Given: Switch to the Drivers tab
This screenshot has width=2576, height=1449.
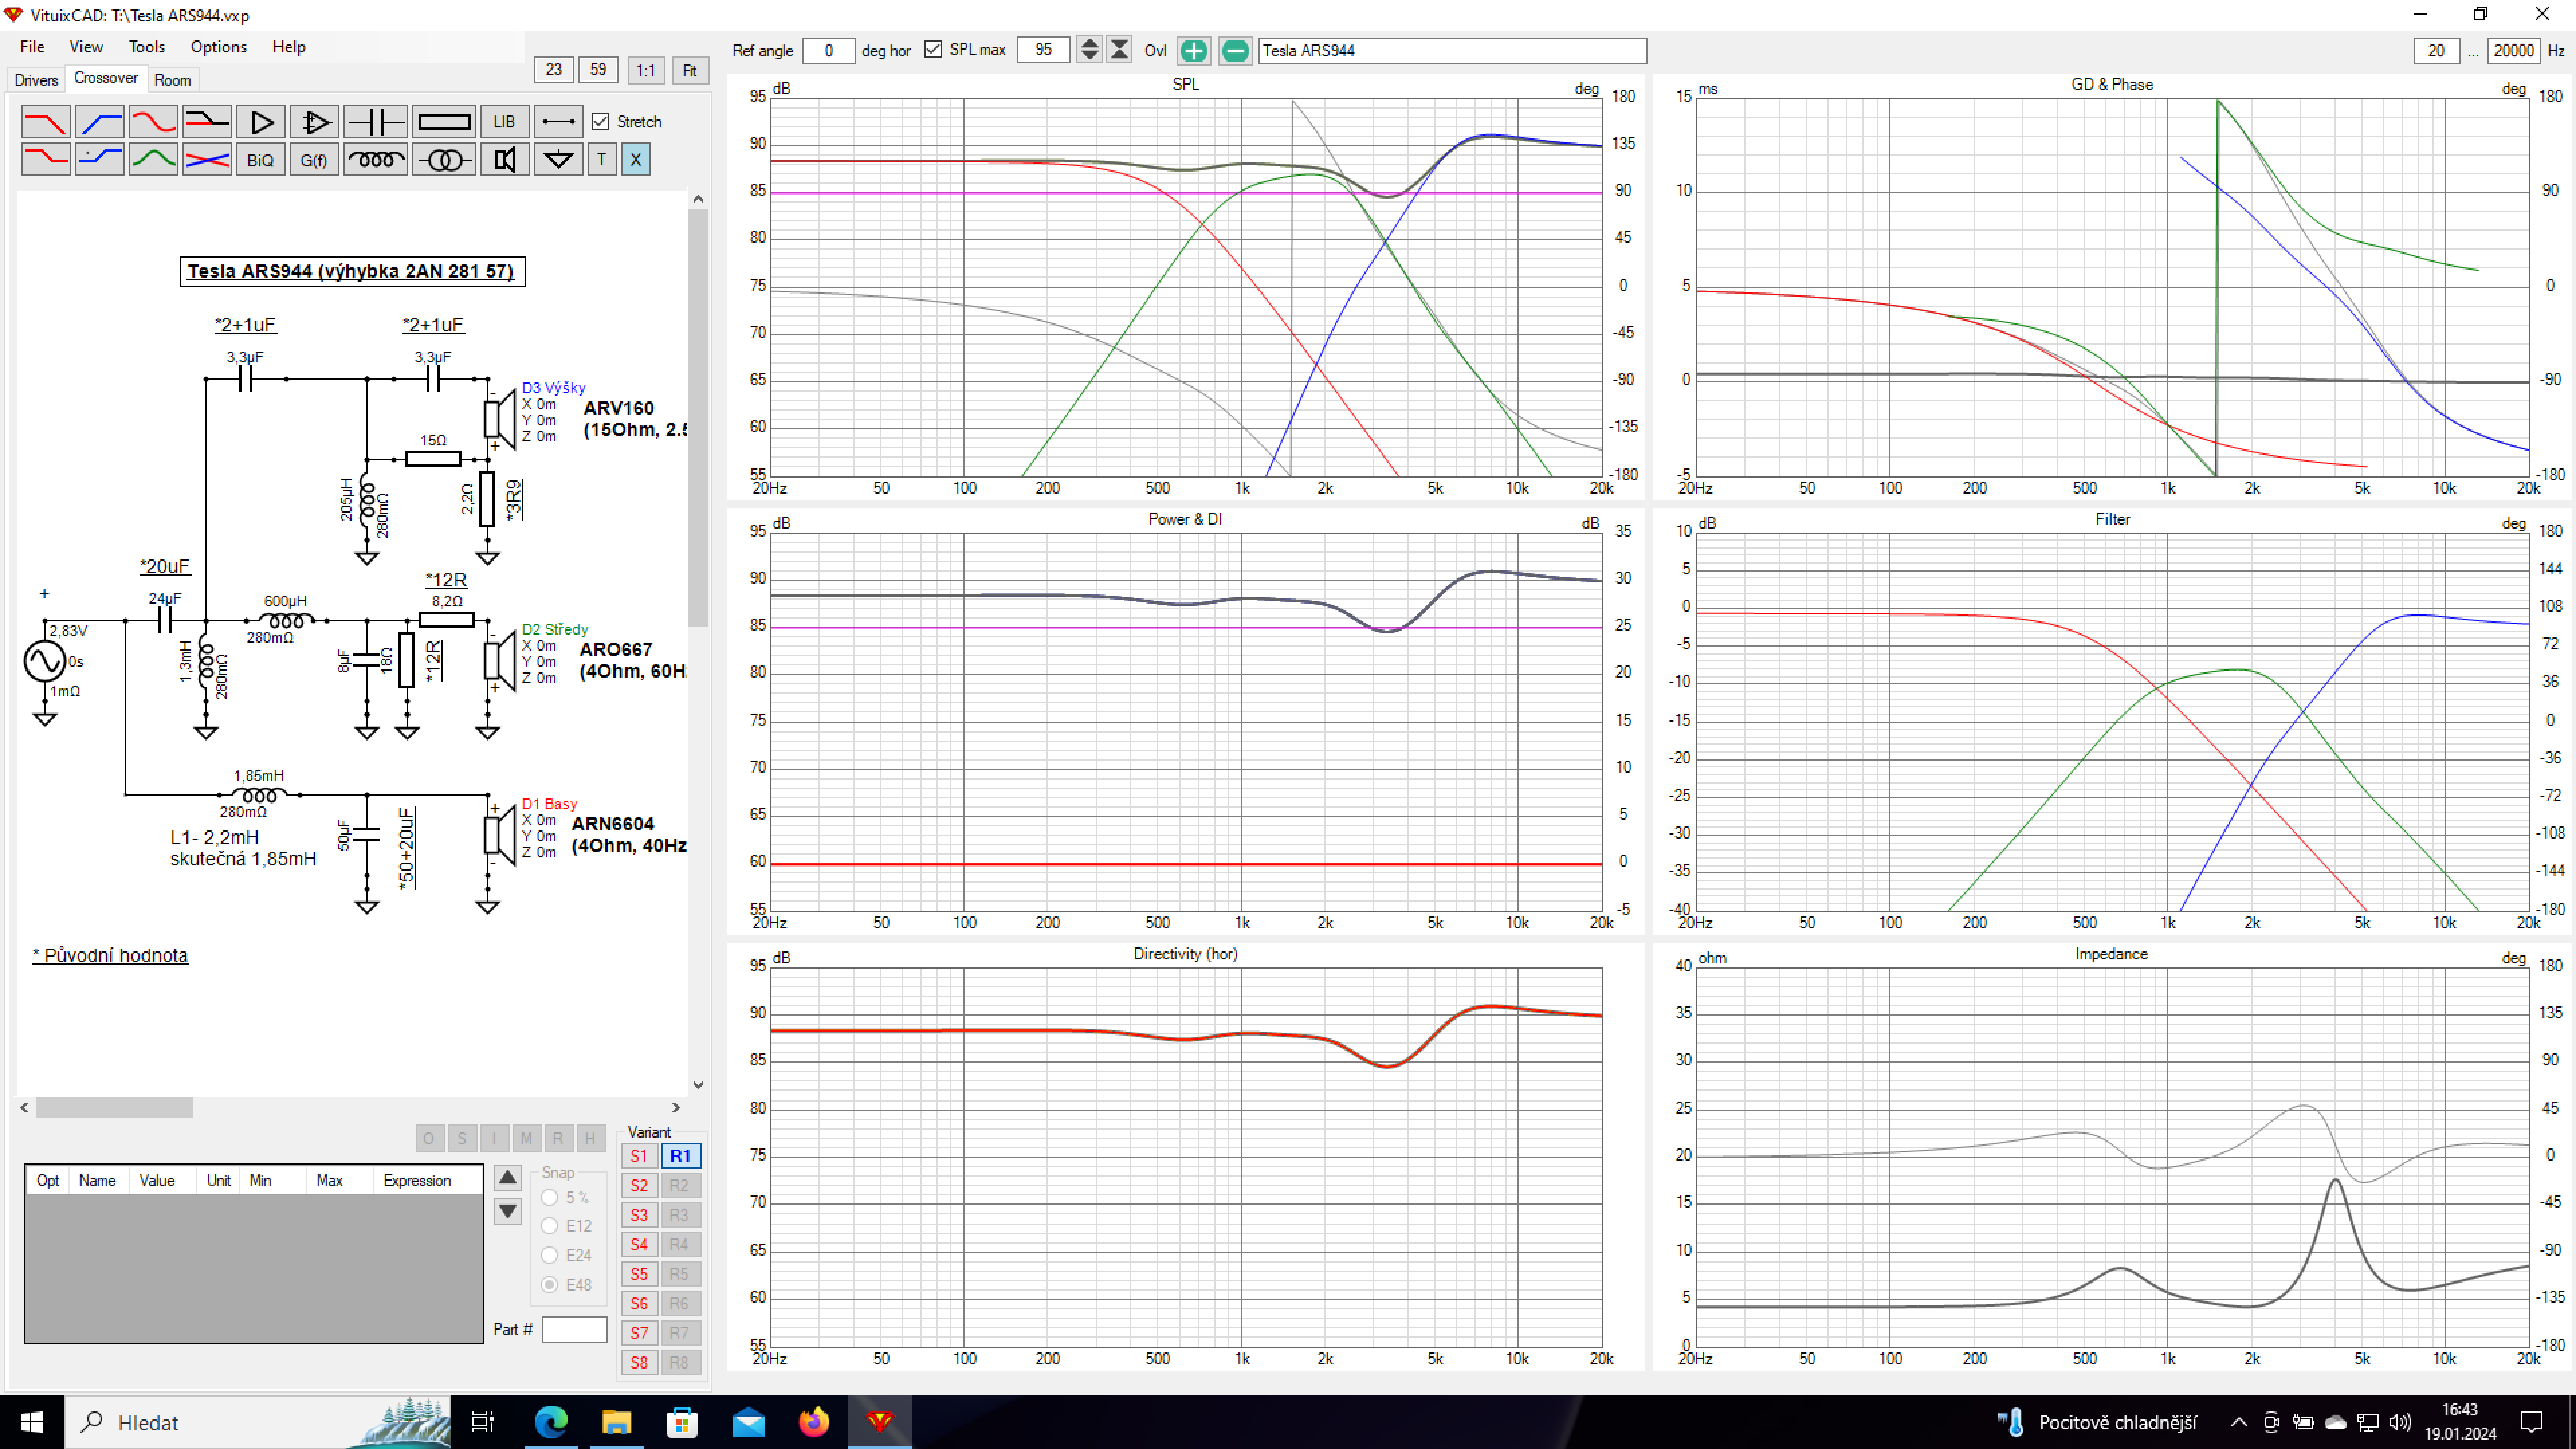Looking at the screenshot, I should click(x=36, y=80).
